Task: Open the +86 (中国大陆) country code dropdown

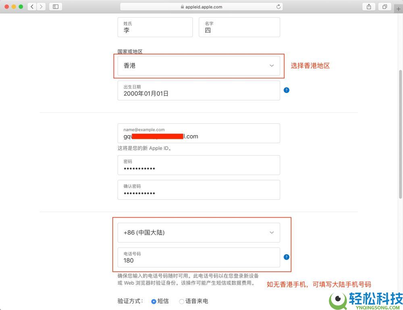Action: 199,233
